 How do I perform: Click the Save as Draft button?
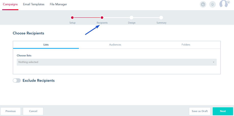click(x=200, y=111)
